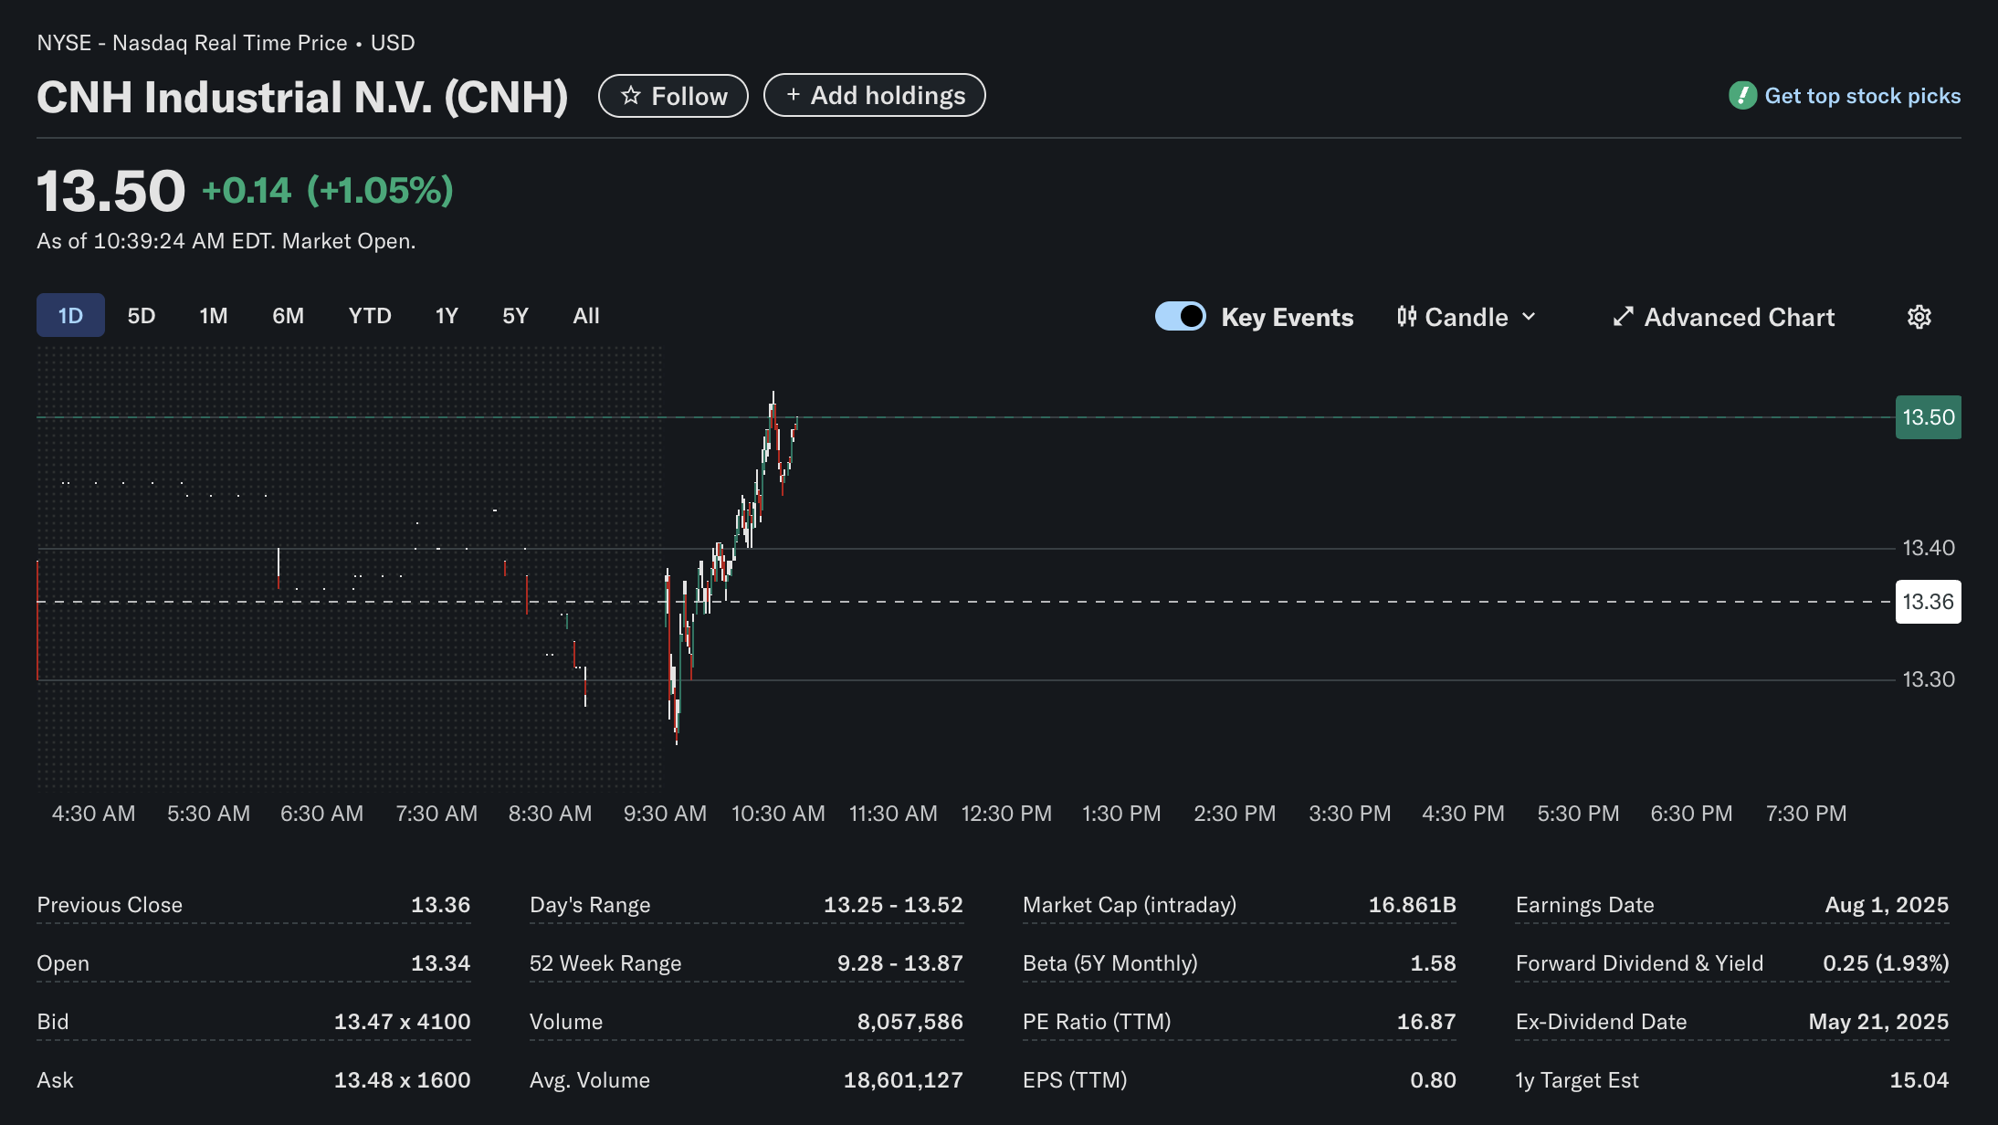Viewport: 1998px width, 1125px height.
Task: Click the +0.14 (+1.05%) price change
Action: (327, 191)
